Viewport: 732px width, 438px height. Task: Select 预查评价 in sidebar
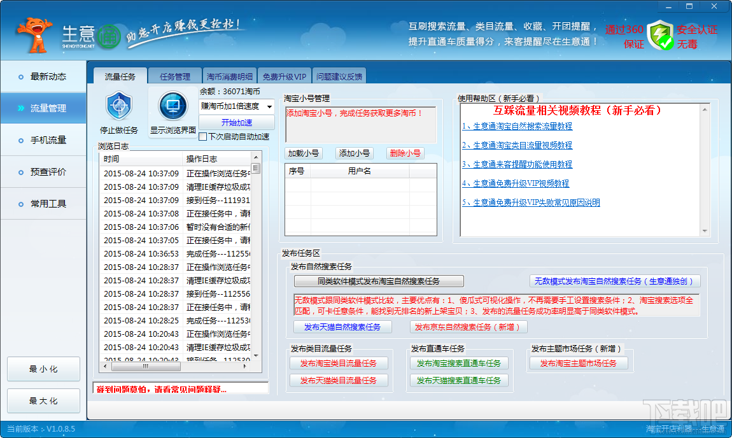[x=43, y=172]
